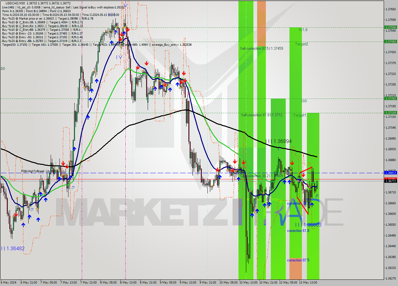Click the 'Target1' label
The image size is (398, 286).
300,115
